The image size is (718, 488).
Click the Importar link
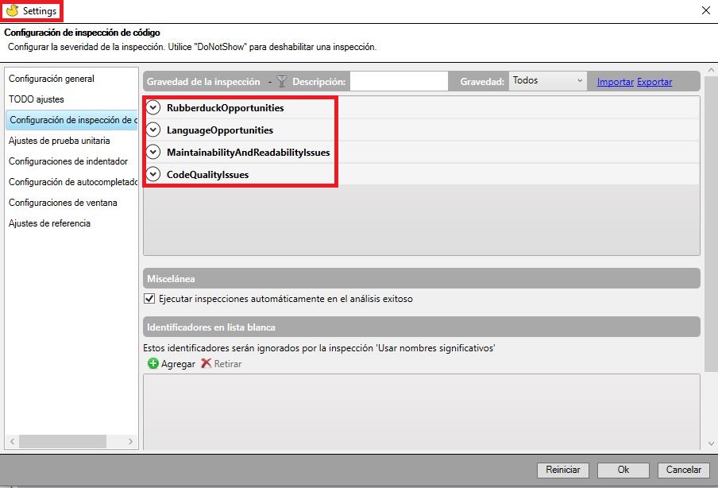point(615,82)
